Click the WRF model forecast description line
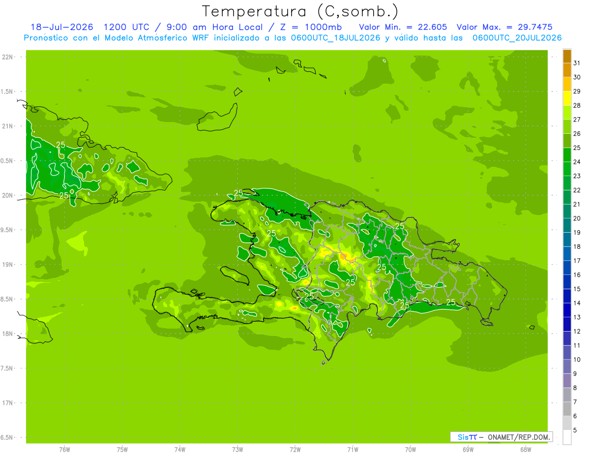Image resolution: width=590 pixels, height=456 pixels. (x=293, y=38)
